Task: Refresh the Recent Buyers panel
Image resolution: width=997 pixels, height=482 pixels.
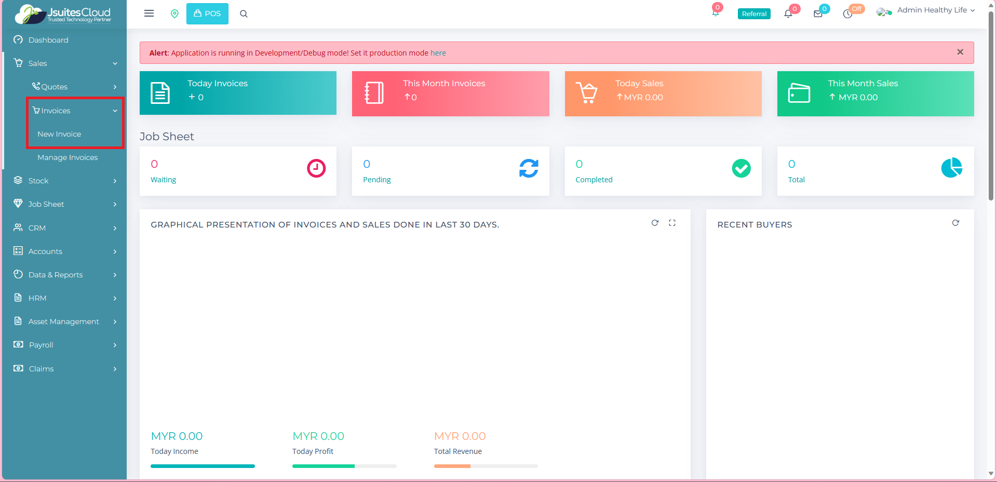Action: point(955,223)
